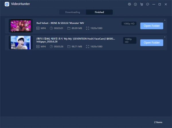Open the info icon in title bar
Image resolution: width=172 pixels, height=128 pixels.
tap(135, 4)
